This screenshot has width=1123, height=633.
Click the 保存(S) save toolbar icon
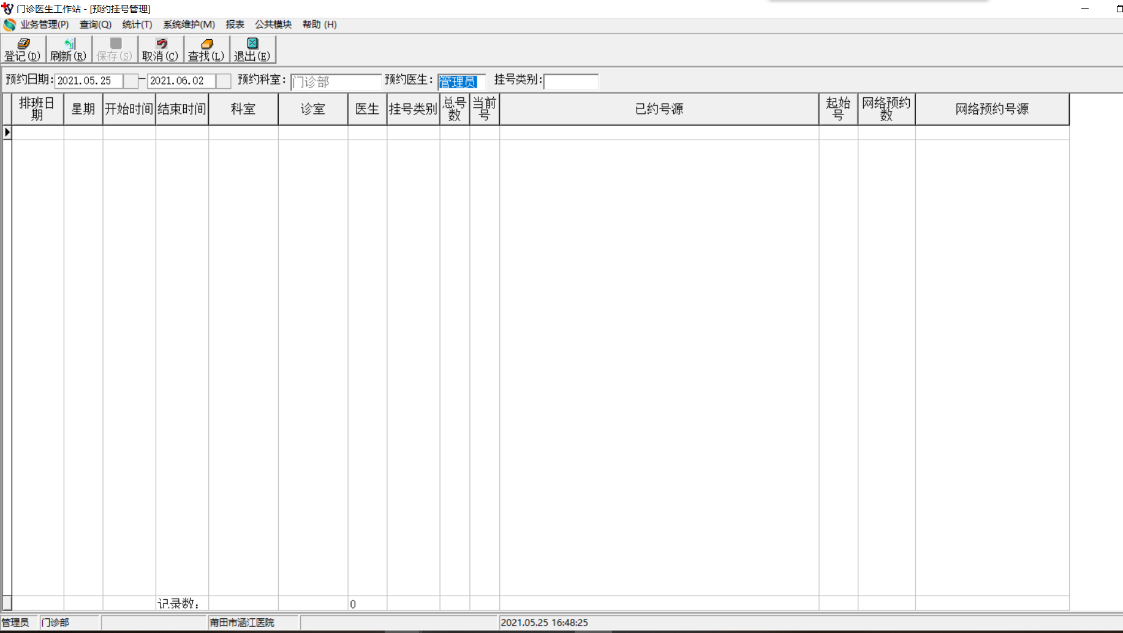click(x=115, y=49)
